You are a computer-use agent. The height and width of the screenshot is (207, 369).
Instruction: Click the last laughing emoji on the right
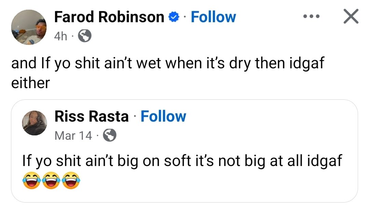click(71, 181)
